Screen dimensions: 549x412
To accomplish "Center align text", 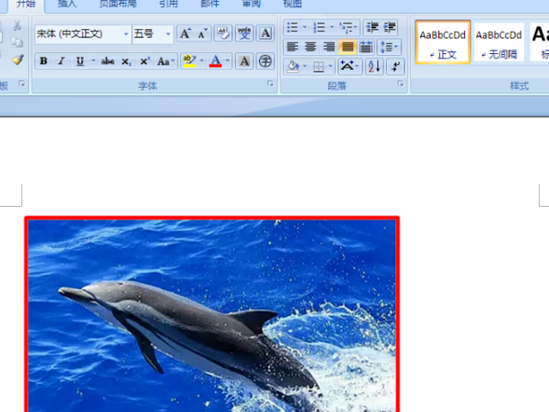I will click(x=310, y=47).
